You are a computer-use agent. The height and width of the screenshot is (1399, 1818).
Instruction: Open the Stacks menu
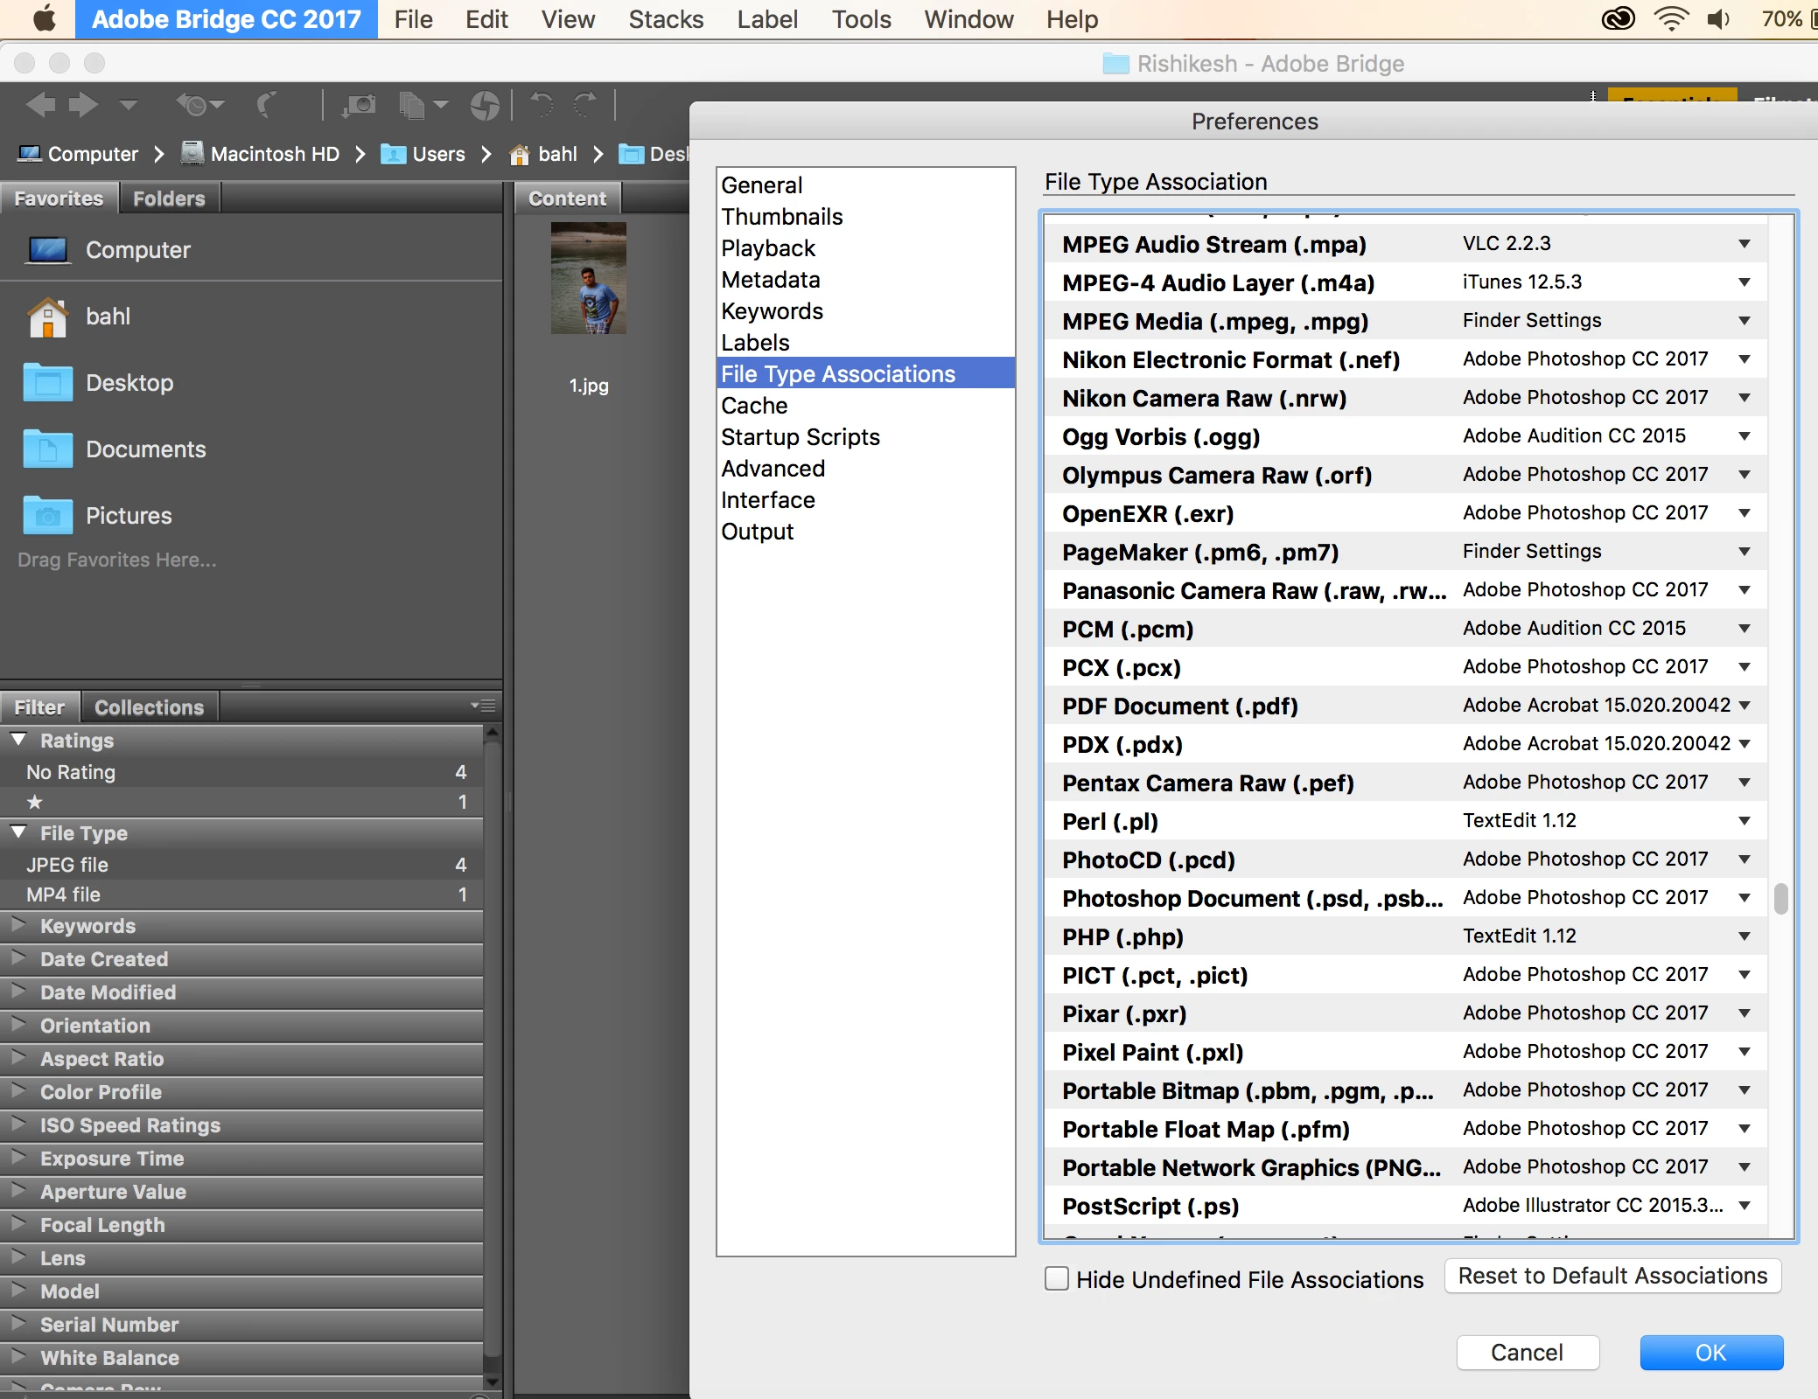click(665, 19)
